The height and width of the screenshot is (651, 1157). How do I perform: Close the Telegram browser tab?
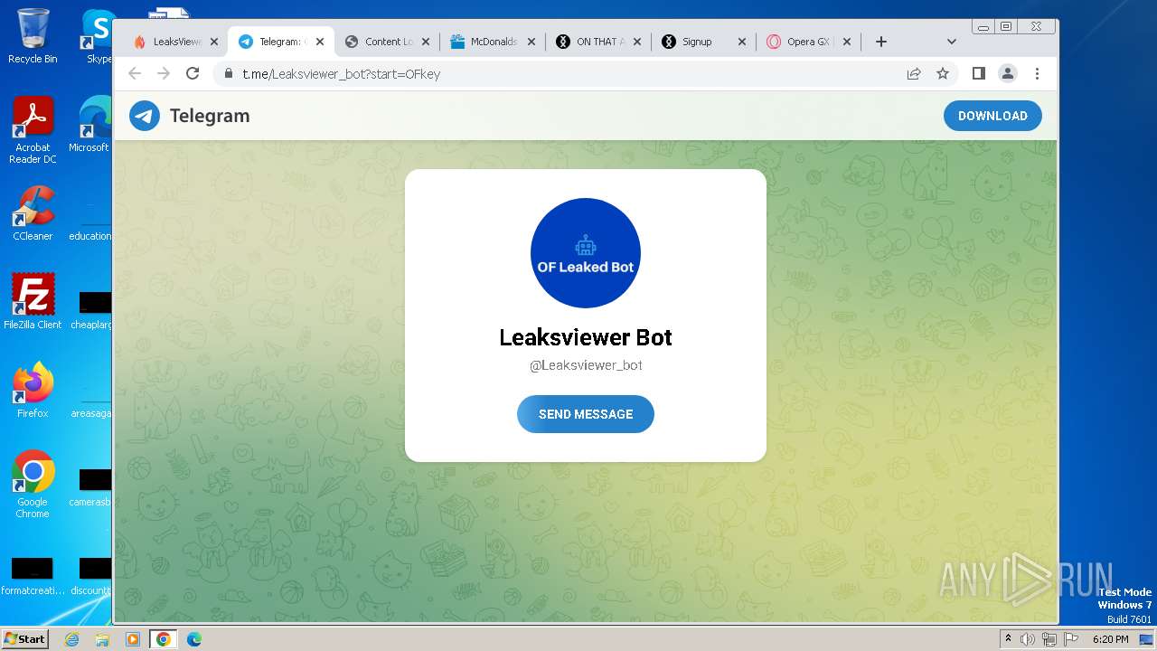[x=320, y=42]
